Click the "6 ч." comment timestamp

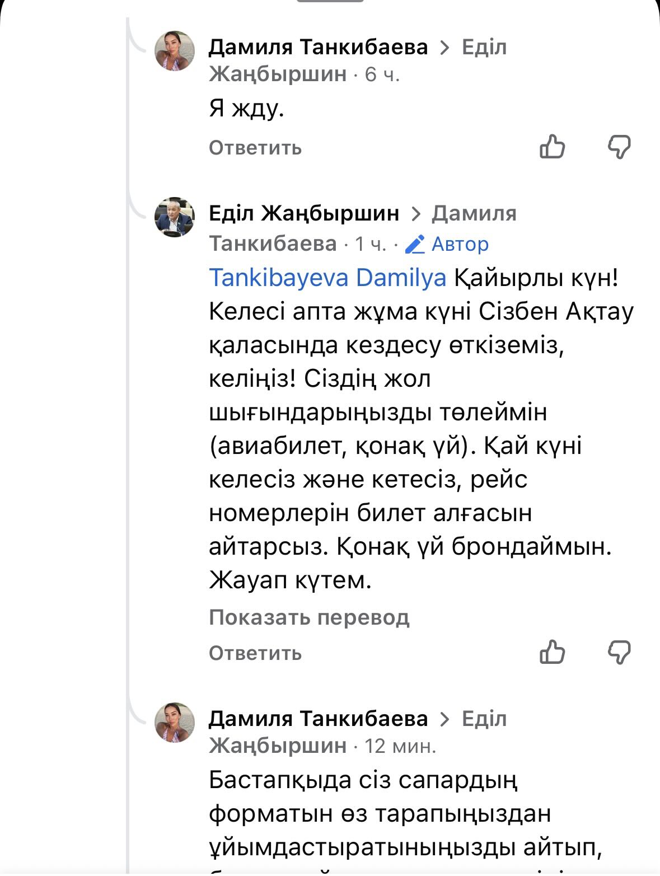[x=382, y=74]
